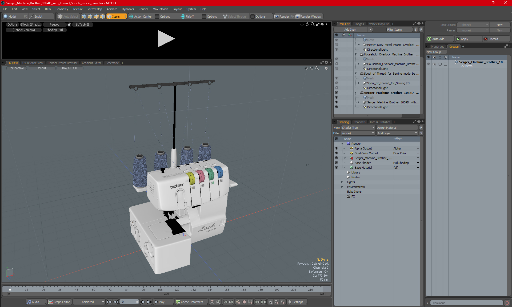Click the record keyframe circle icon
The image size is (512, 307).
244,302
